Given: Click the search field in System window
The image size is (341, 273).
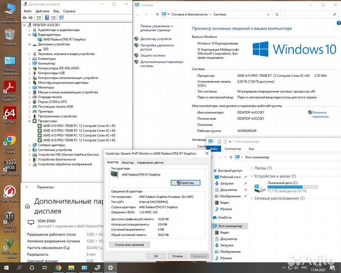Looking at the screenshot, I should coord(311,15).
